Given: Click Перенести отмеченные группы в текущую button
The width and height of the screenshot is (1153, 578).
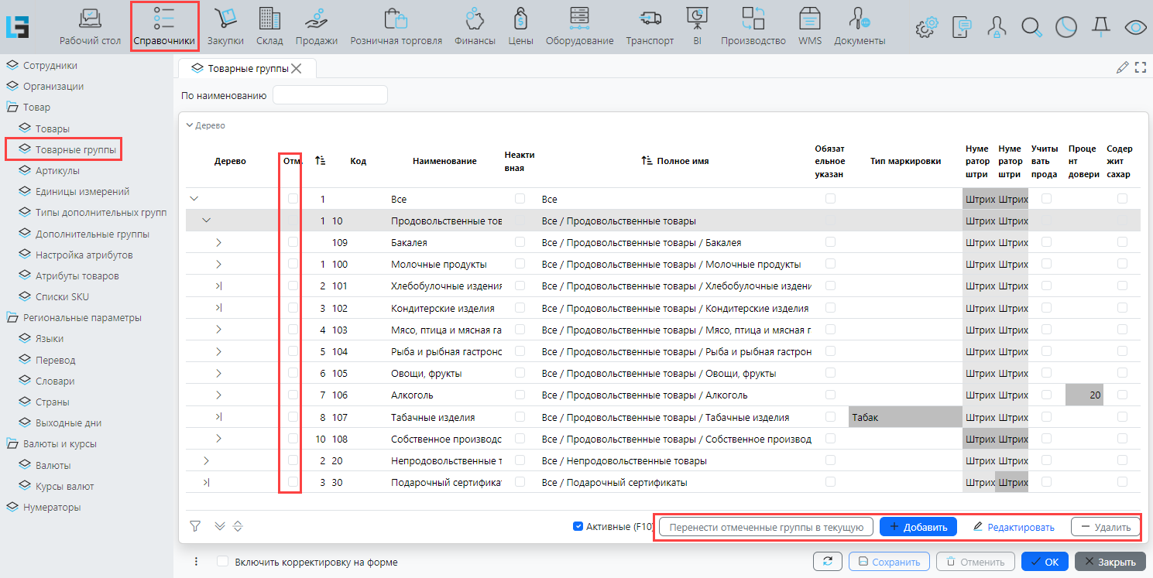Looking at the screenshot, I should 766,527.
